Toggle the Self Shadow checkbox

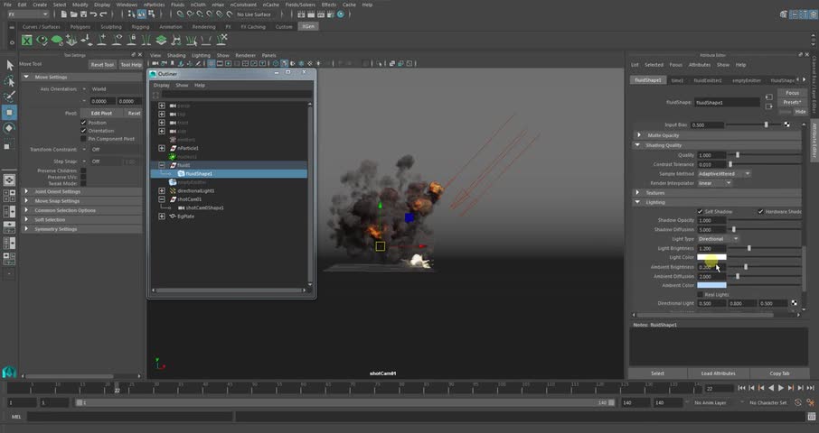pos(700,211)
